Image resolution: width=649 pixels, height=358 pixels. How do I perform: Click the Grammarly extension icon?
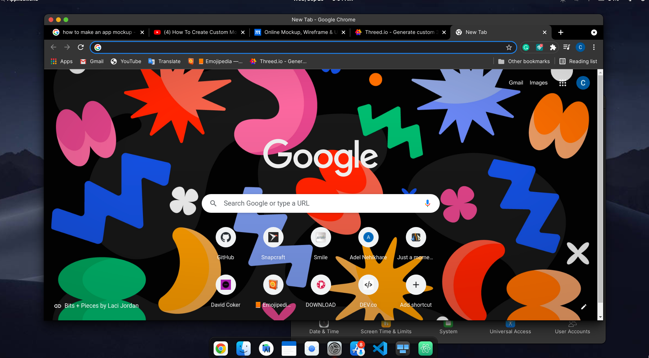pyautogui.click(x=526, y=48)
